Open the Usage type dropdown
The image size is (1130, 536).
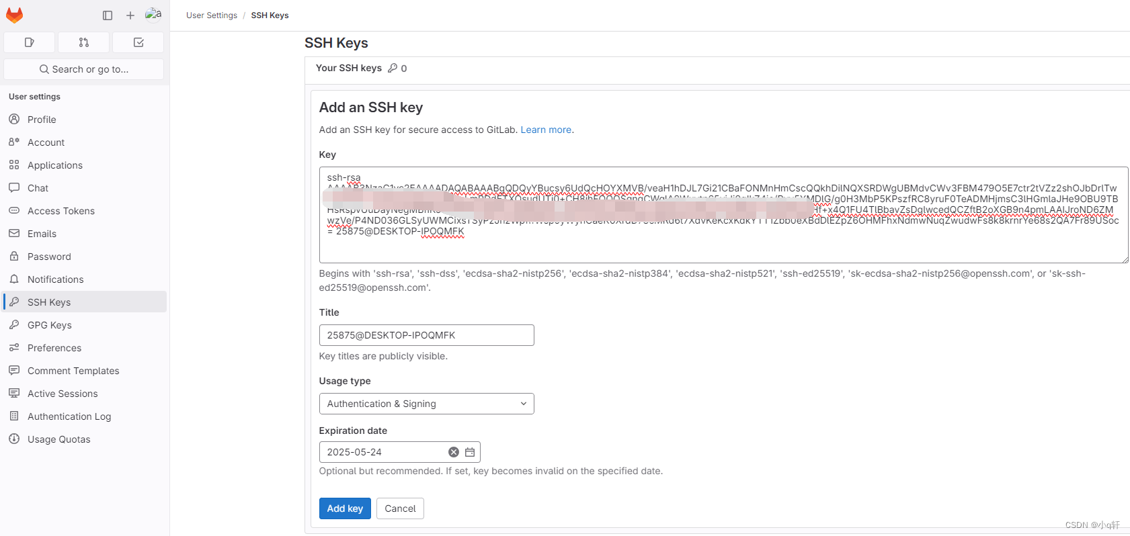pyautogui.click(x=426, y=404)
